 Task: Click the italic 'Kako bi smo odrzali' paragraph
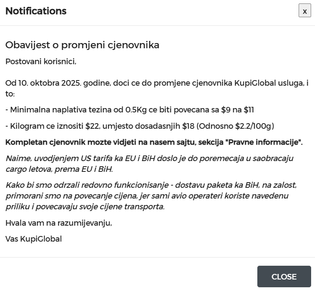(x=151, y=196)
